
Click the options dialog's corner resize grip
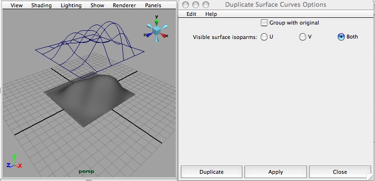[x=370, y=177]
